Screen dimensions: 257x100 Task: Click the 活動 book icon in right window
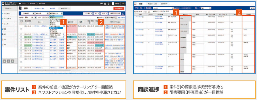point(135,3)
